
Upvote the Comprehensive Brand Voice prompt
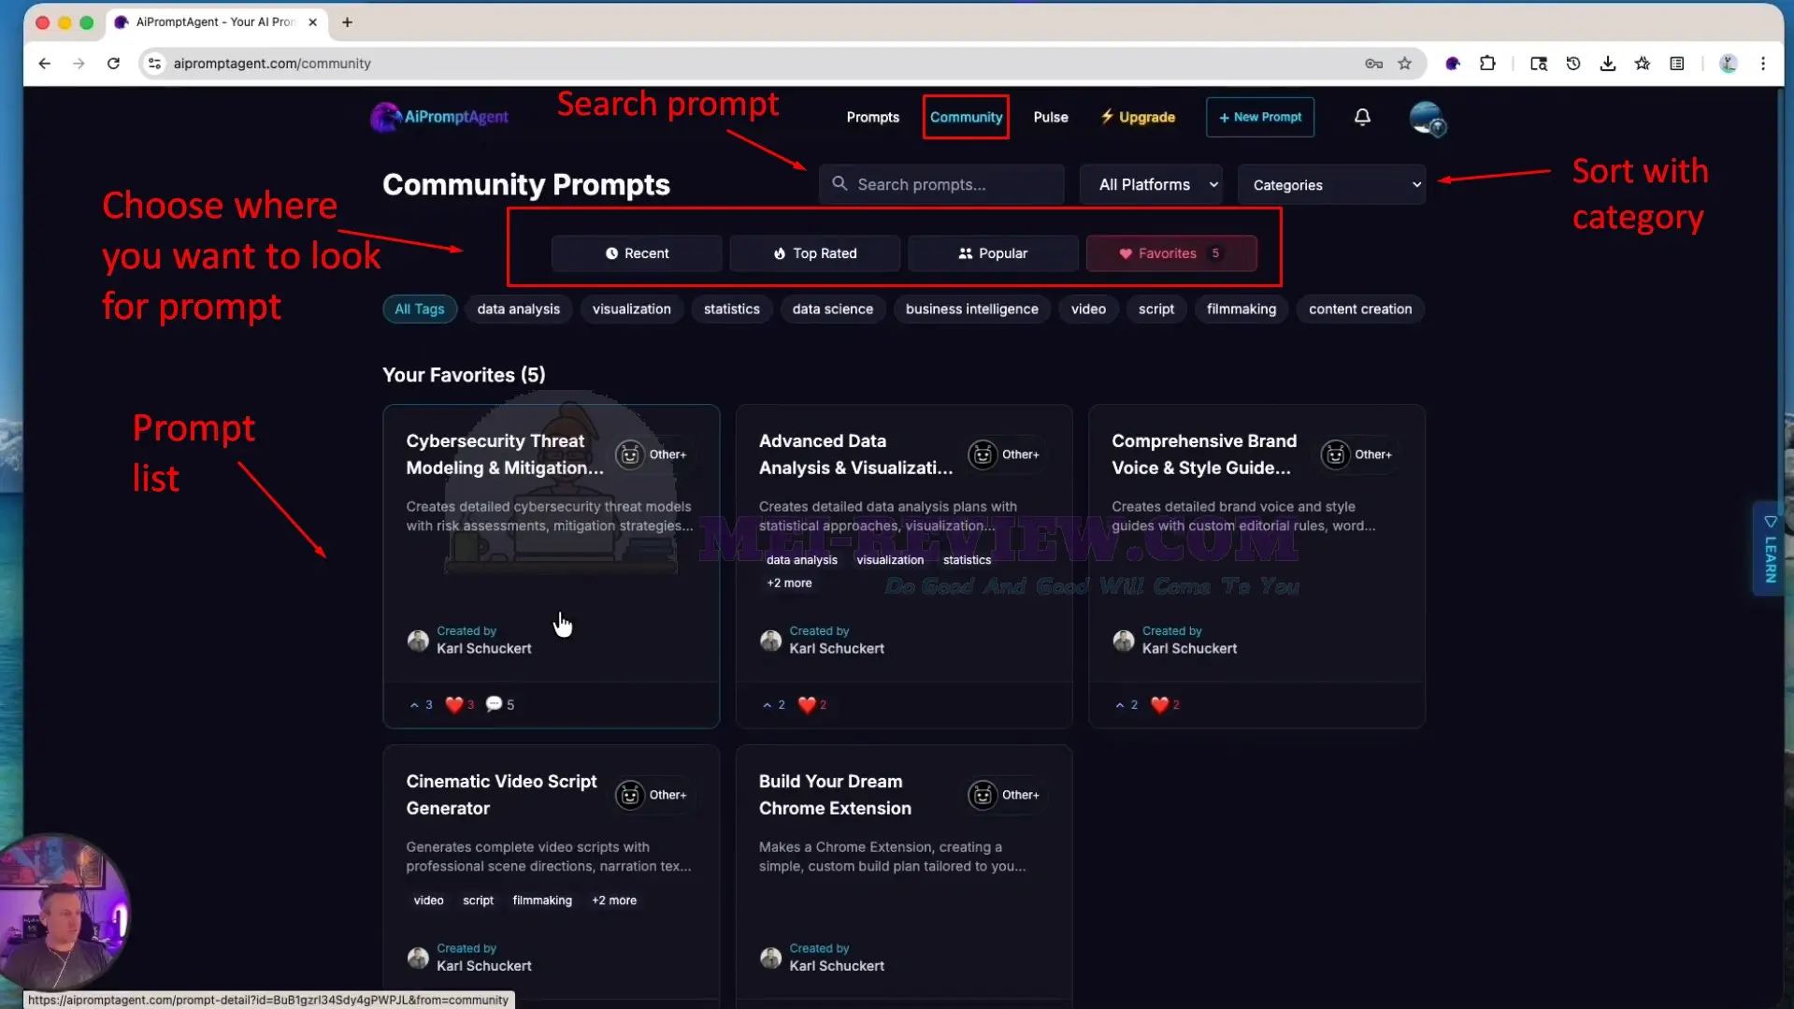(x=1127, y=705)
